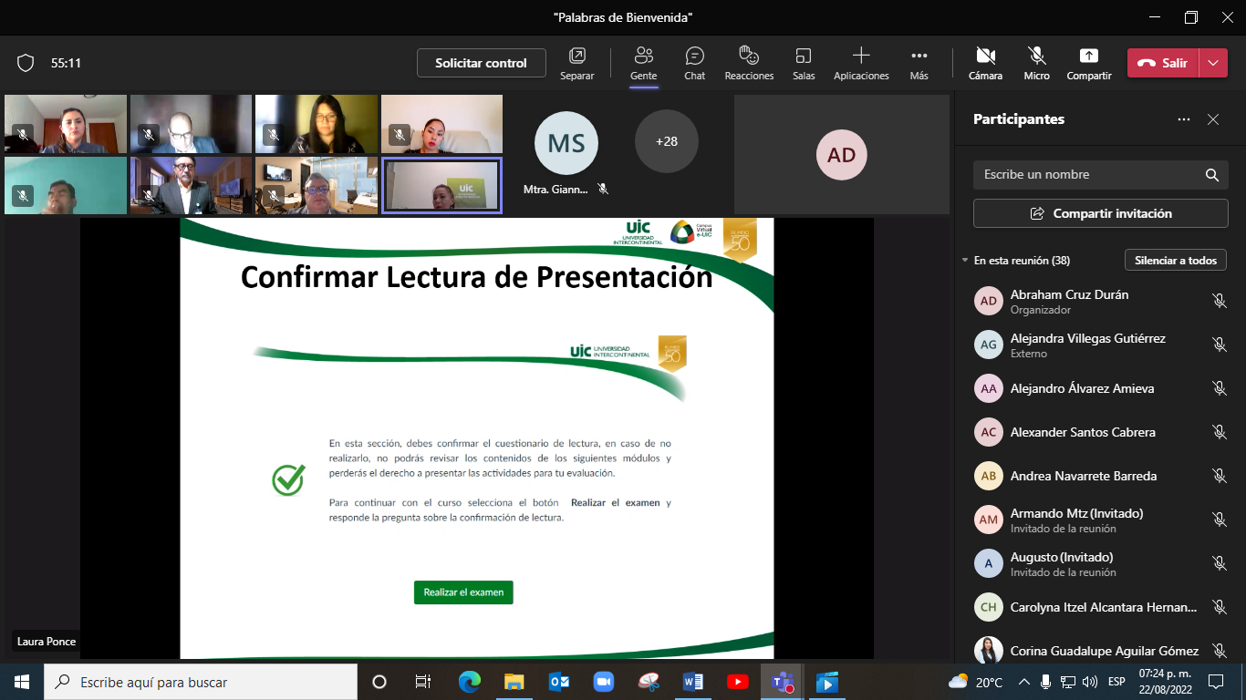Open the volume speaker tray icon
1246x700 pixels.
(1089, 682)
